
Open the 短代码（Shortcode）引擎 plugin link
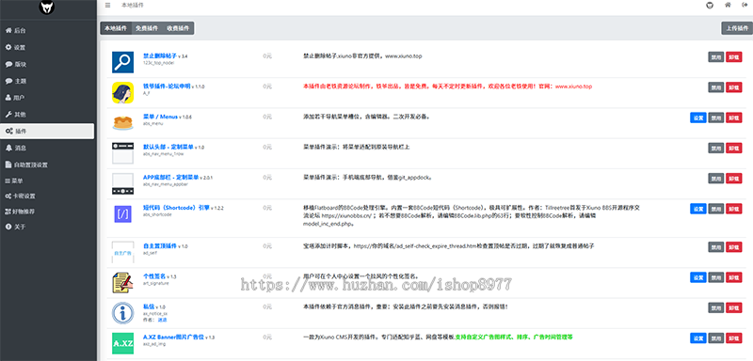coord(176,208)
